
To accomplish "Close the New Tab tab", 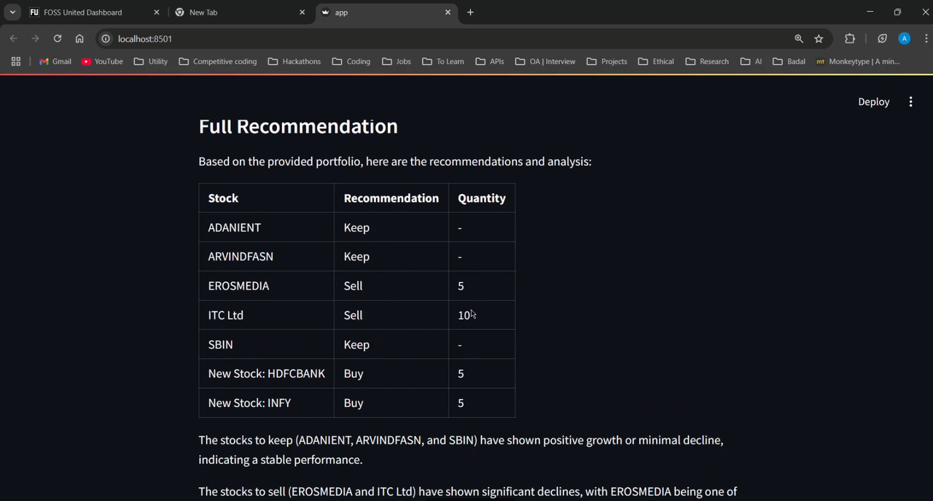I will tap(302, 12).
